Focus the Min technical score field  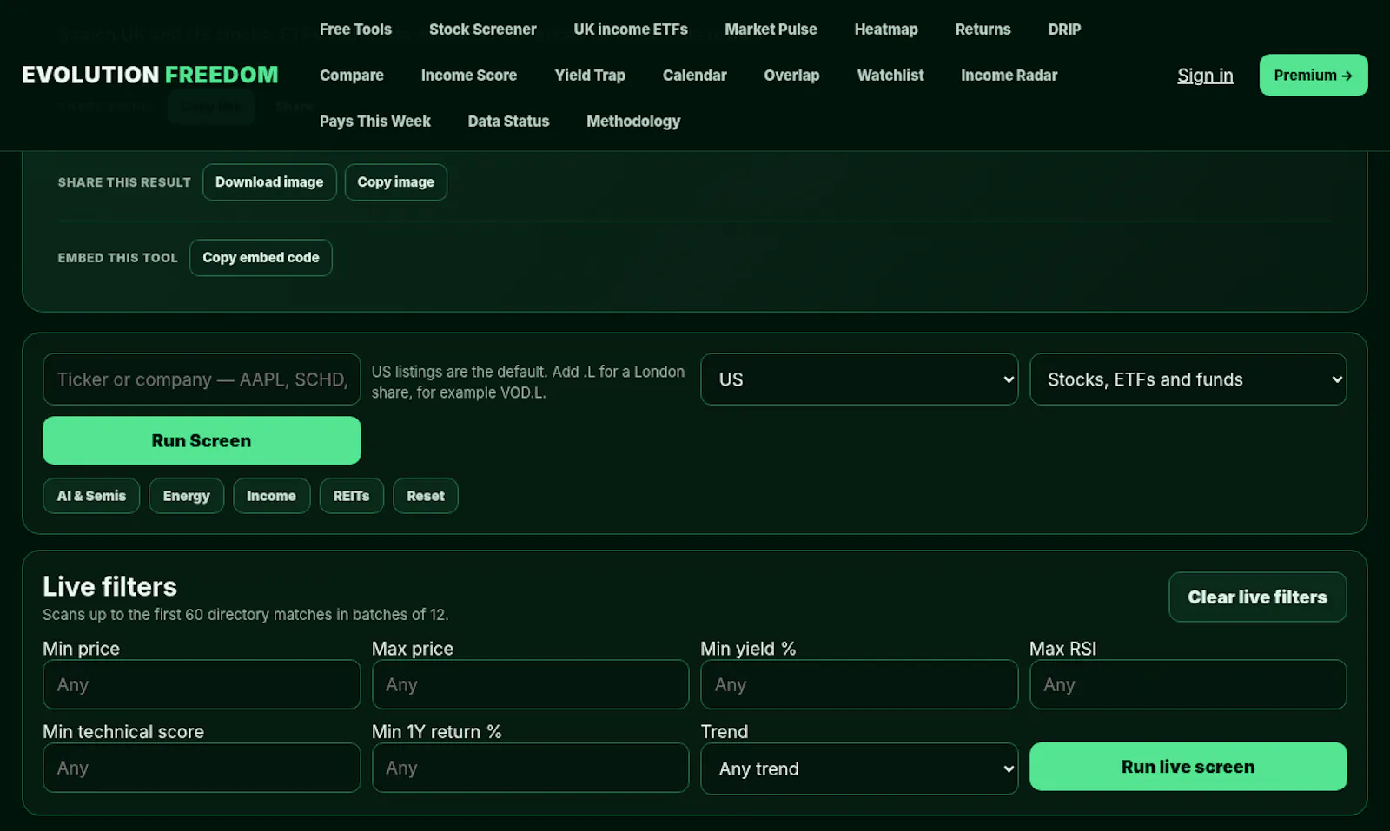202,768
